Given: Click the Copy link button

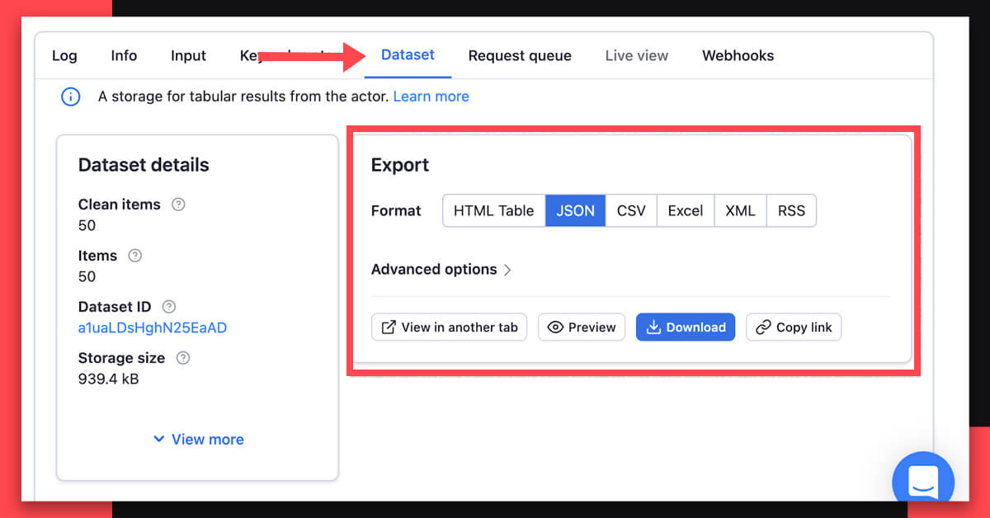Looking at the screenshot, I should (x=794, y=327).
